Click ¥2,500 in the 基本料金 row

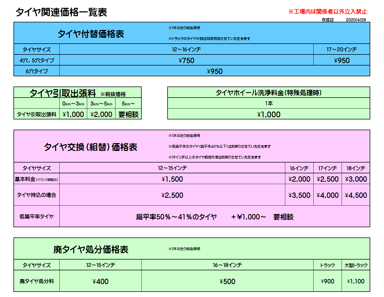(x=328, y=179)
